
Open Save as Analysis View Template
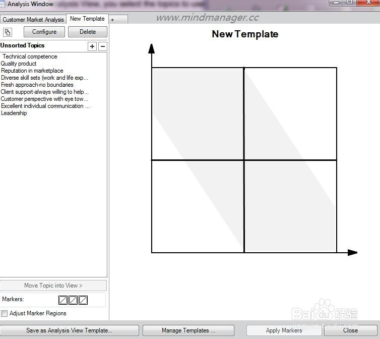pyautogui.click(x=69, y=330)
